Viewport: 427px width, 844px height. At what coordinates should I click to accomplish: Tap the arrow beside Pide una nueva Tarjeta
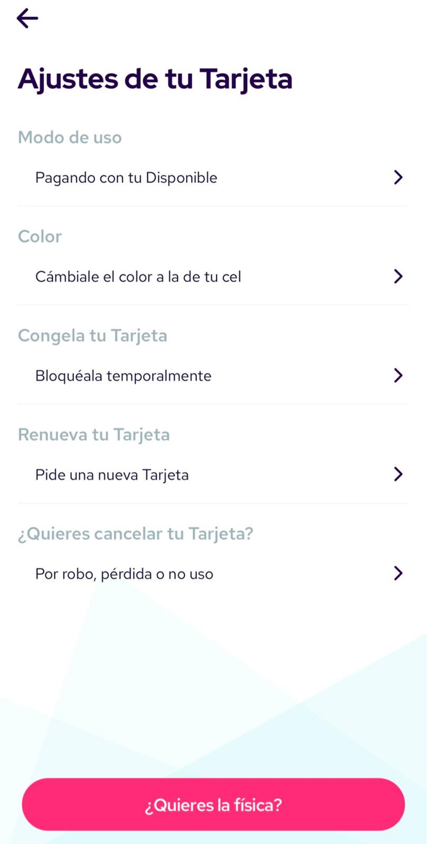click(x=398, y=474)
